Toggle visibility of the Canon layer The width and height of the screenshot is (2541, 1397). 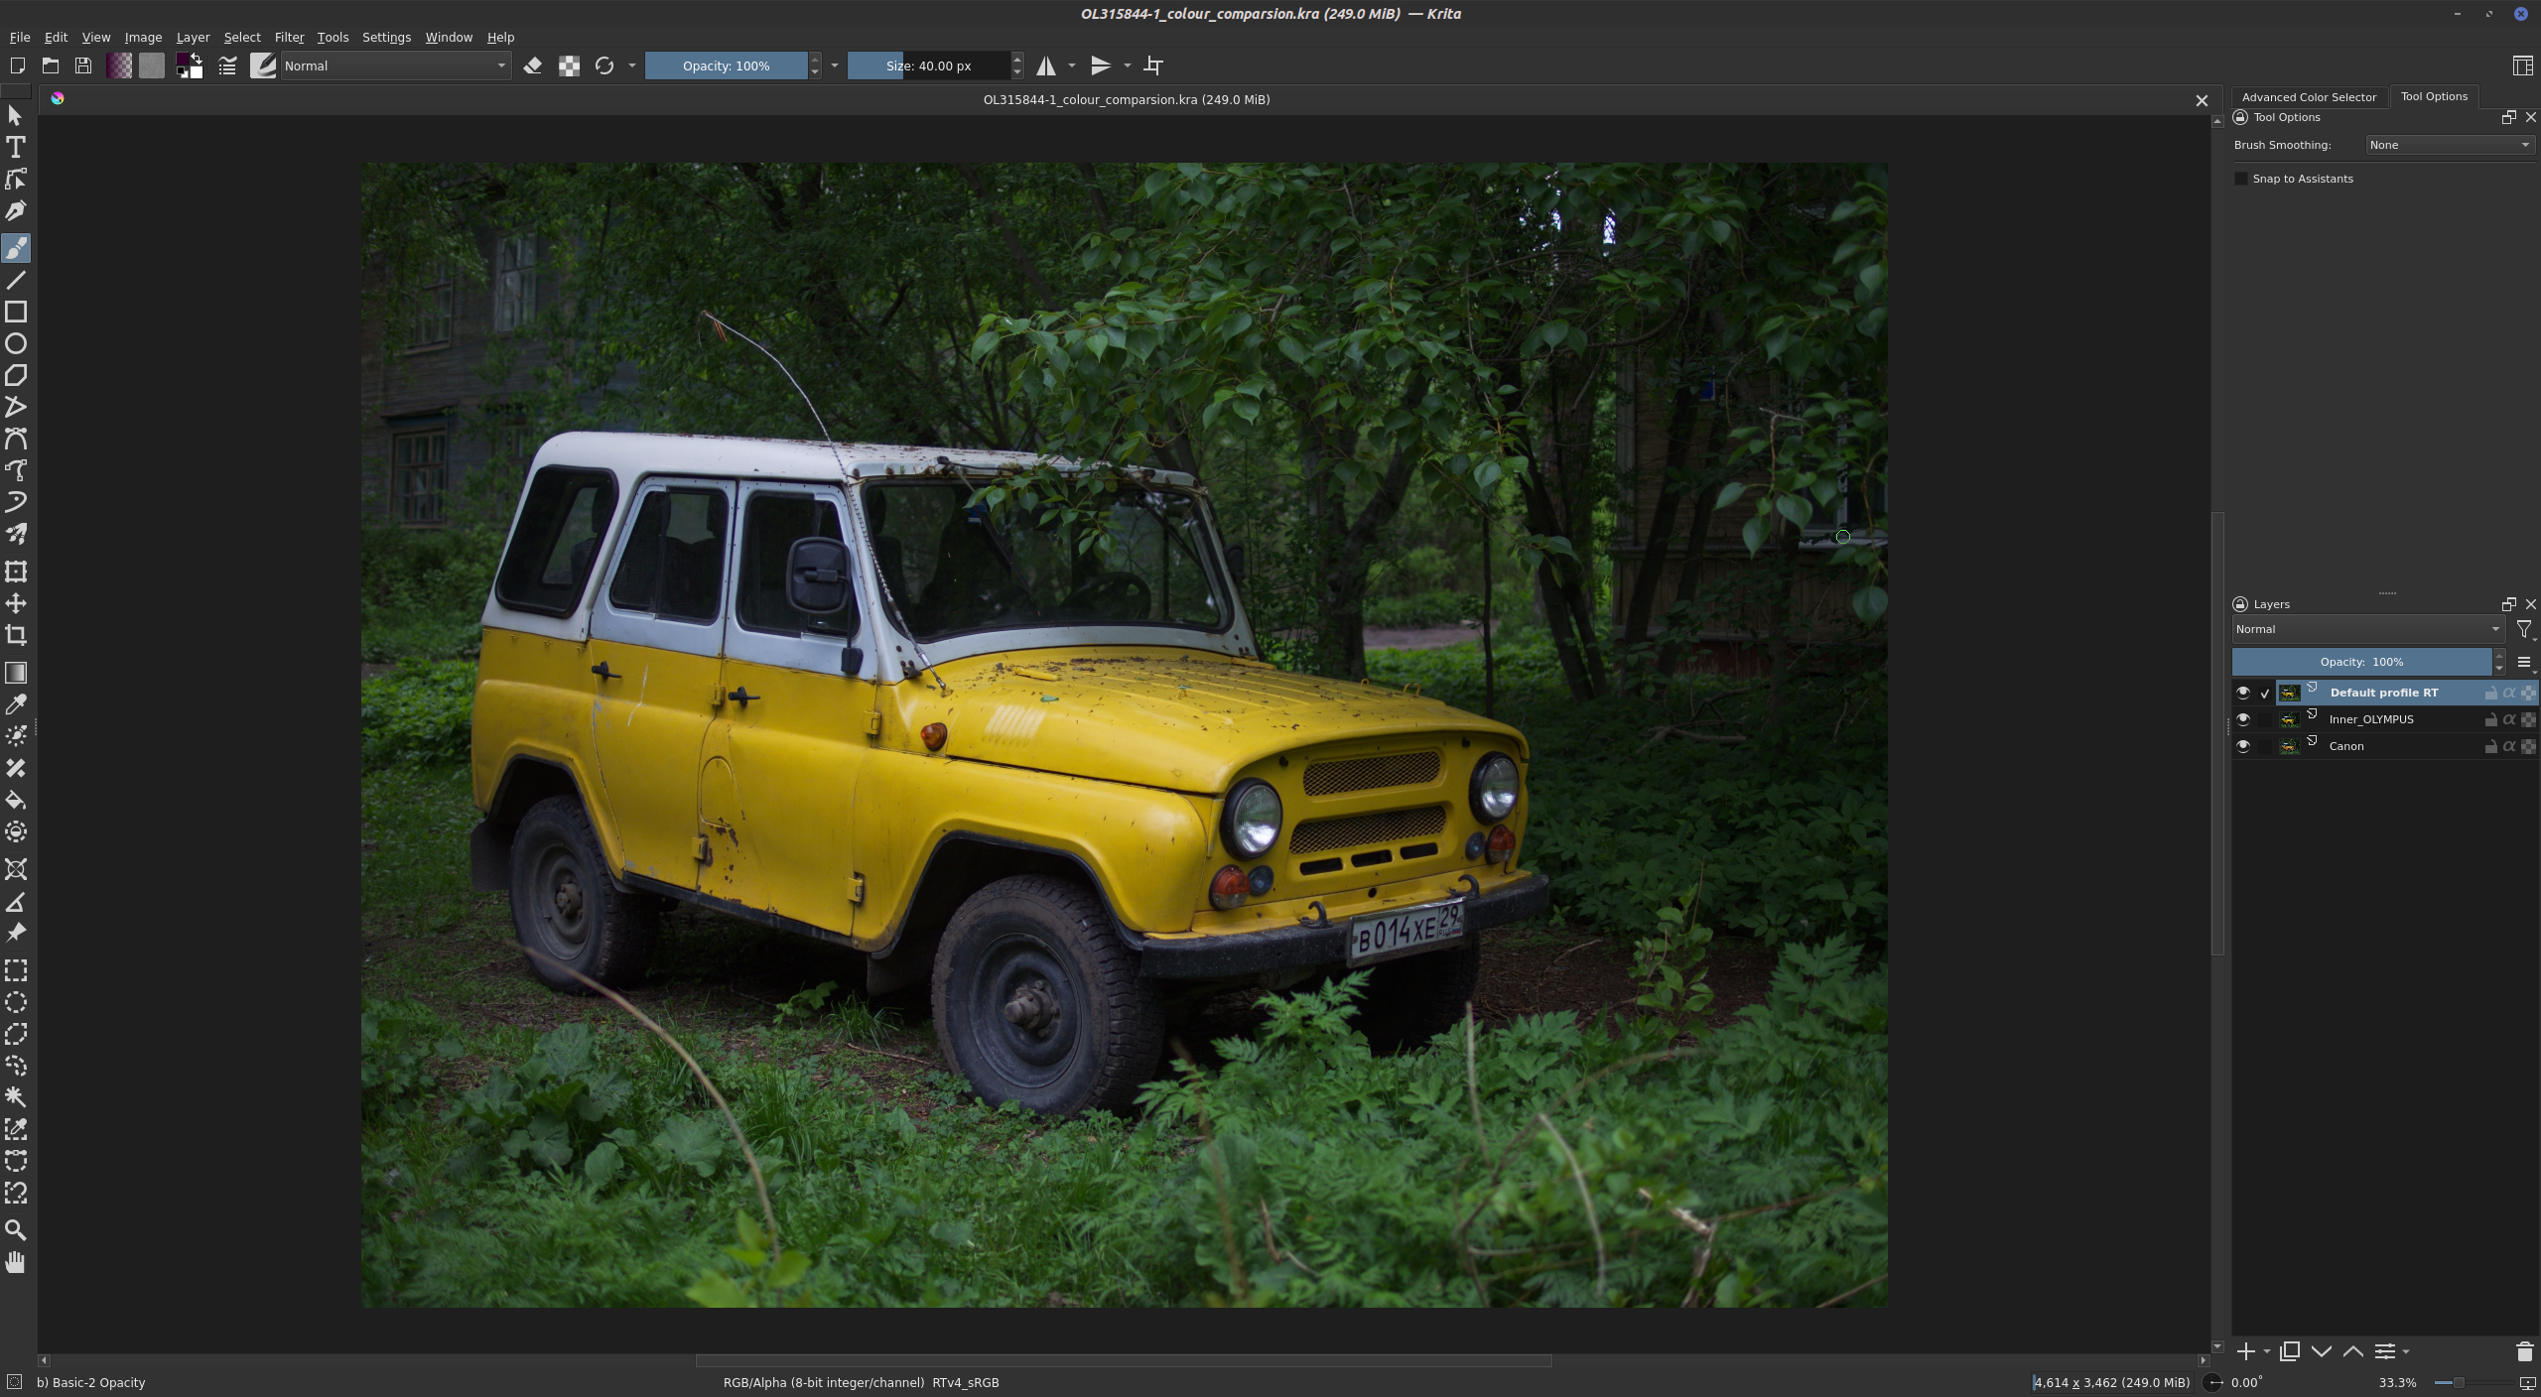point(2244,745)
